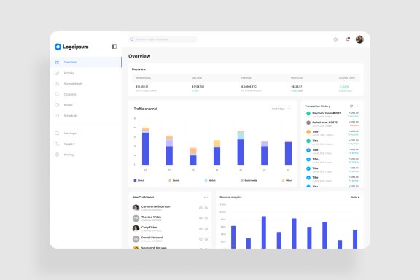Click the Traffic channel chart title
The image size is (420, 280).
[x=145, y=109]
